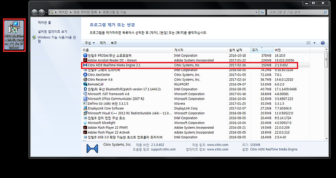The height and width of the screenshot is (178, 336).
Task: Click the Back navigation arrow button
Action: [34, 12]
